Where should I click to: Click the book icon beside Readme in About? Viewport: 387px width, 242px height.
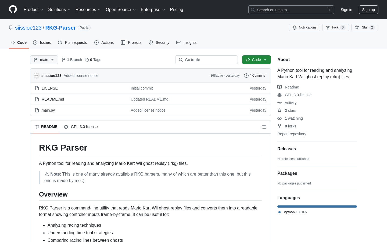(x=279, y=87)
